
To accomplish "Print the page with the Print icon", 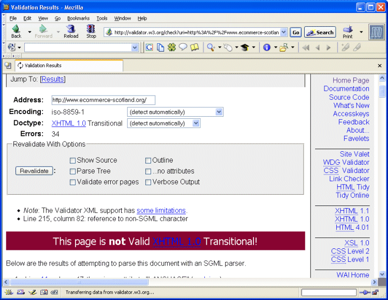I will pos(348,32).
